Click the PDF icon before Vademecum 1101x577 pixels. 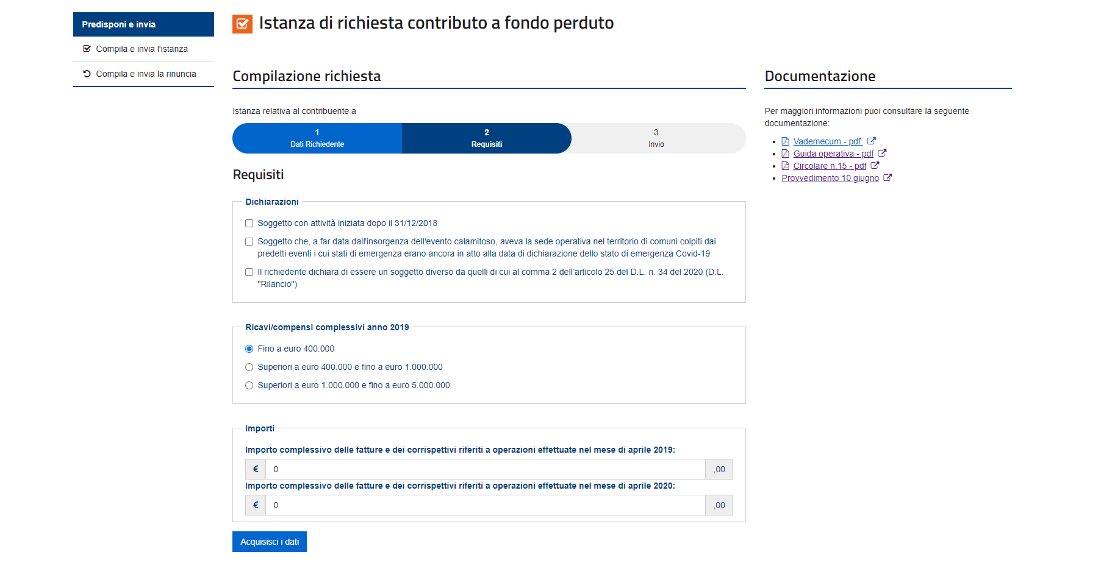(x=786, y=141)
